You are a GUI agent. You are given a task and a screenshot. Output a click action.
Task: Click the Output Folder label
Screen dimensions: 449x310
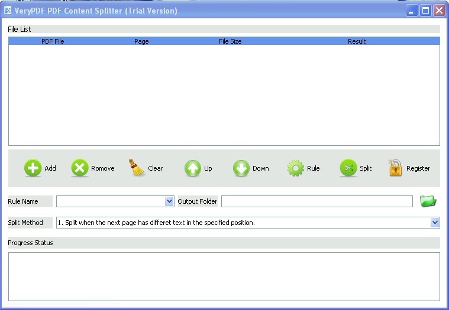coord(198,201)
